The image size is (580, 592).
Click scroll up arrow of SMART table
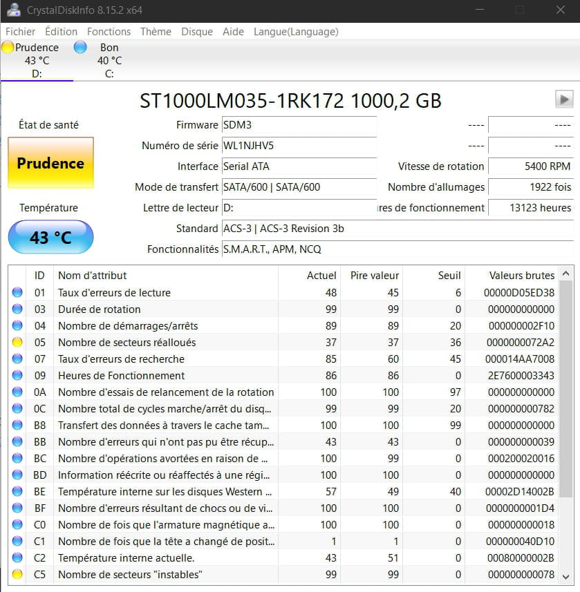tap(565, 274)
